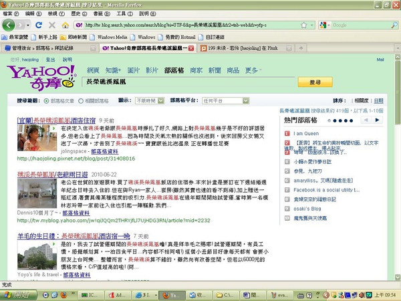401x301 pixels.
Task: Open the address bar URL history dropdown
Action: pos(311,25)
